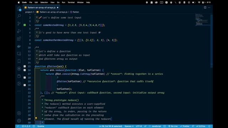228x128 pixels.
Task: Open the remote window icon in status bar
Action: (18, 126)
